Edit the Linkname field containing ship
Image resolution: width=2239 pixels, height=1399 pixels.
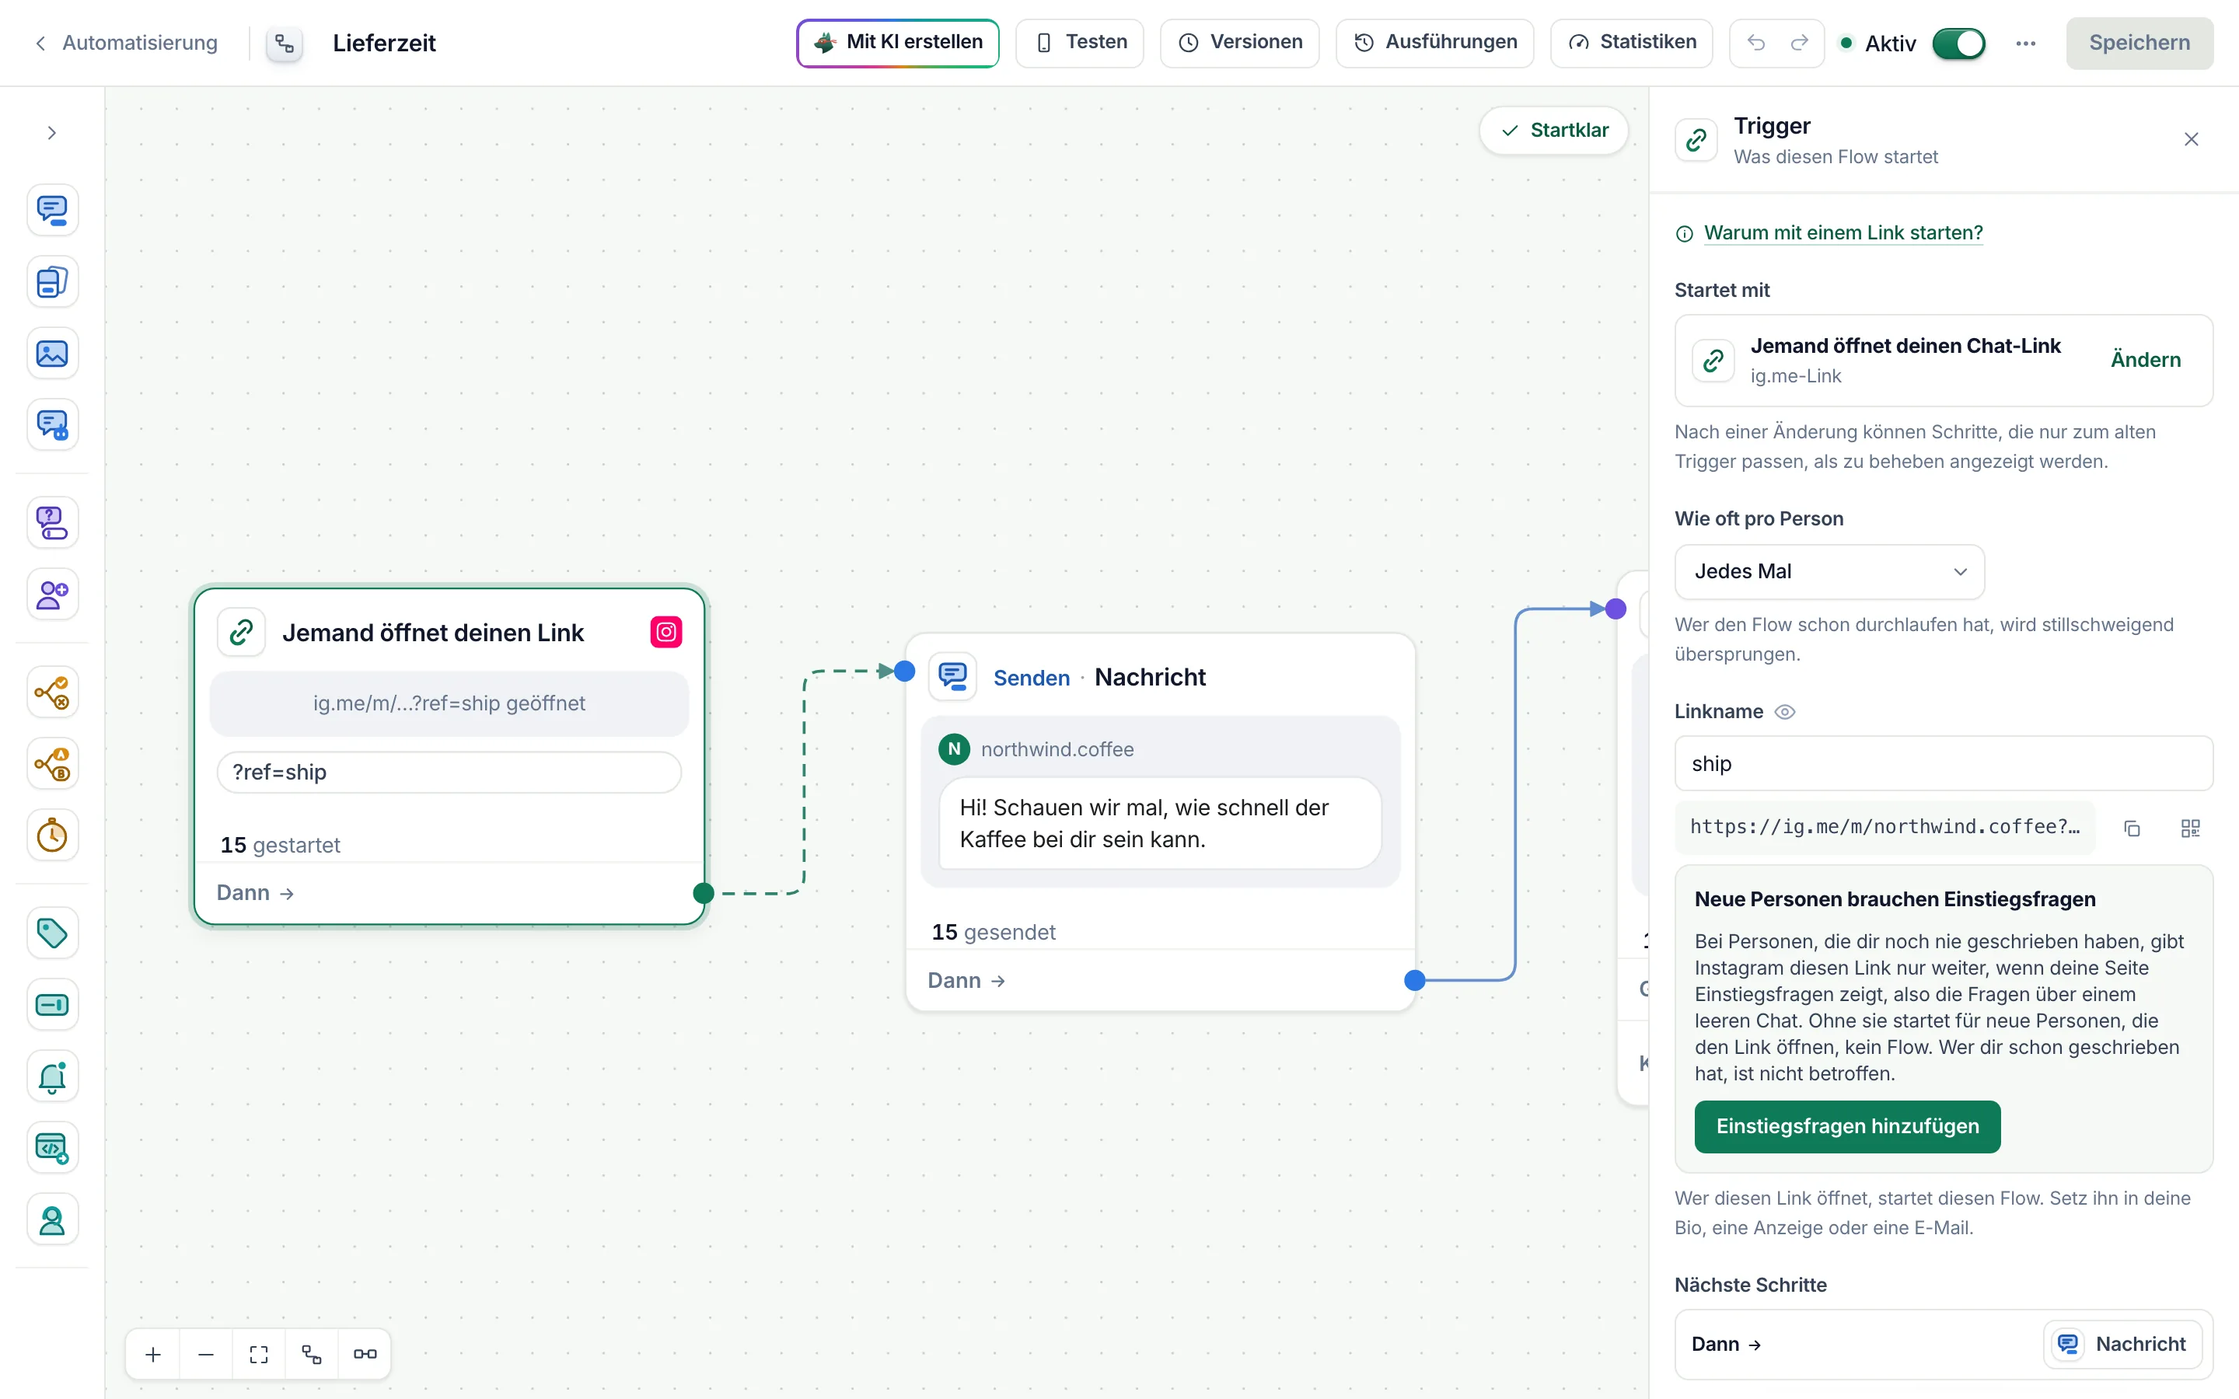point(1943,764)
